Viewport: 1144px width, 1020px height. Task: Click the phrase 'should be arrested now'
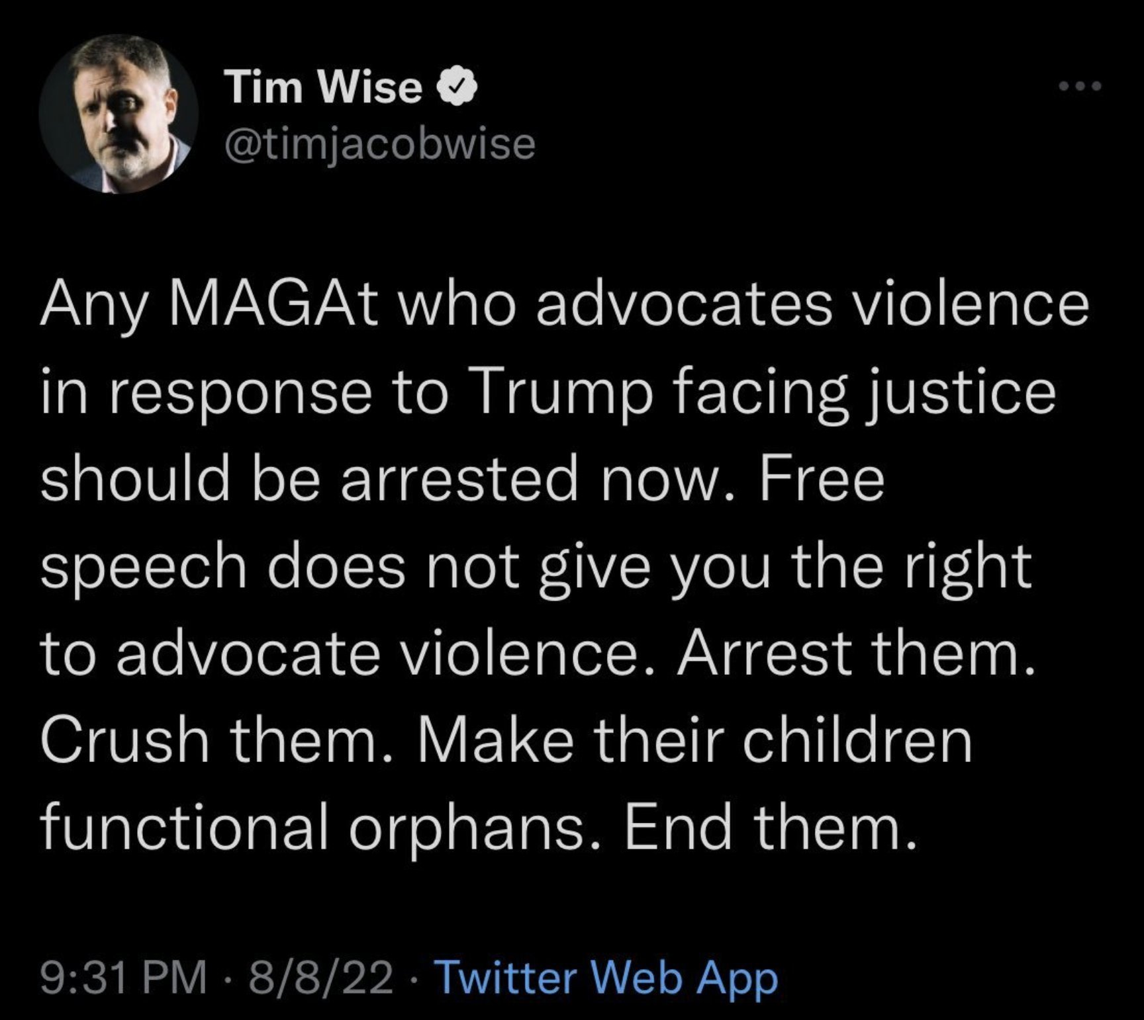click(x=391, y=480)
